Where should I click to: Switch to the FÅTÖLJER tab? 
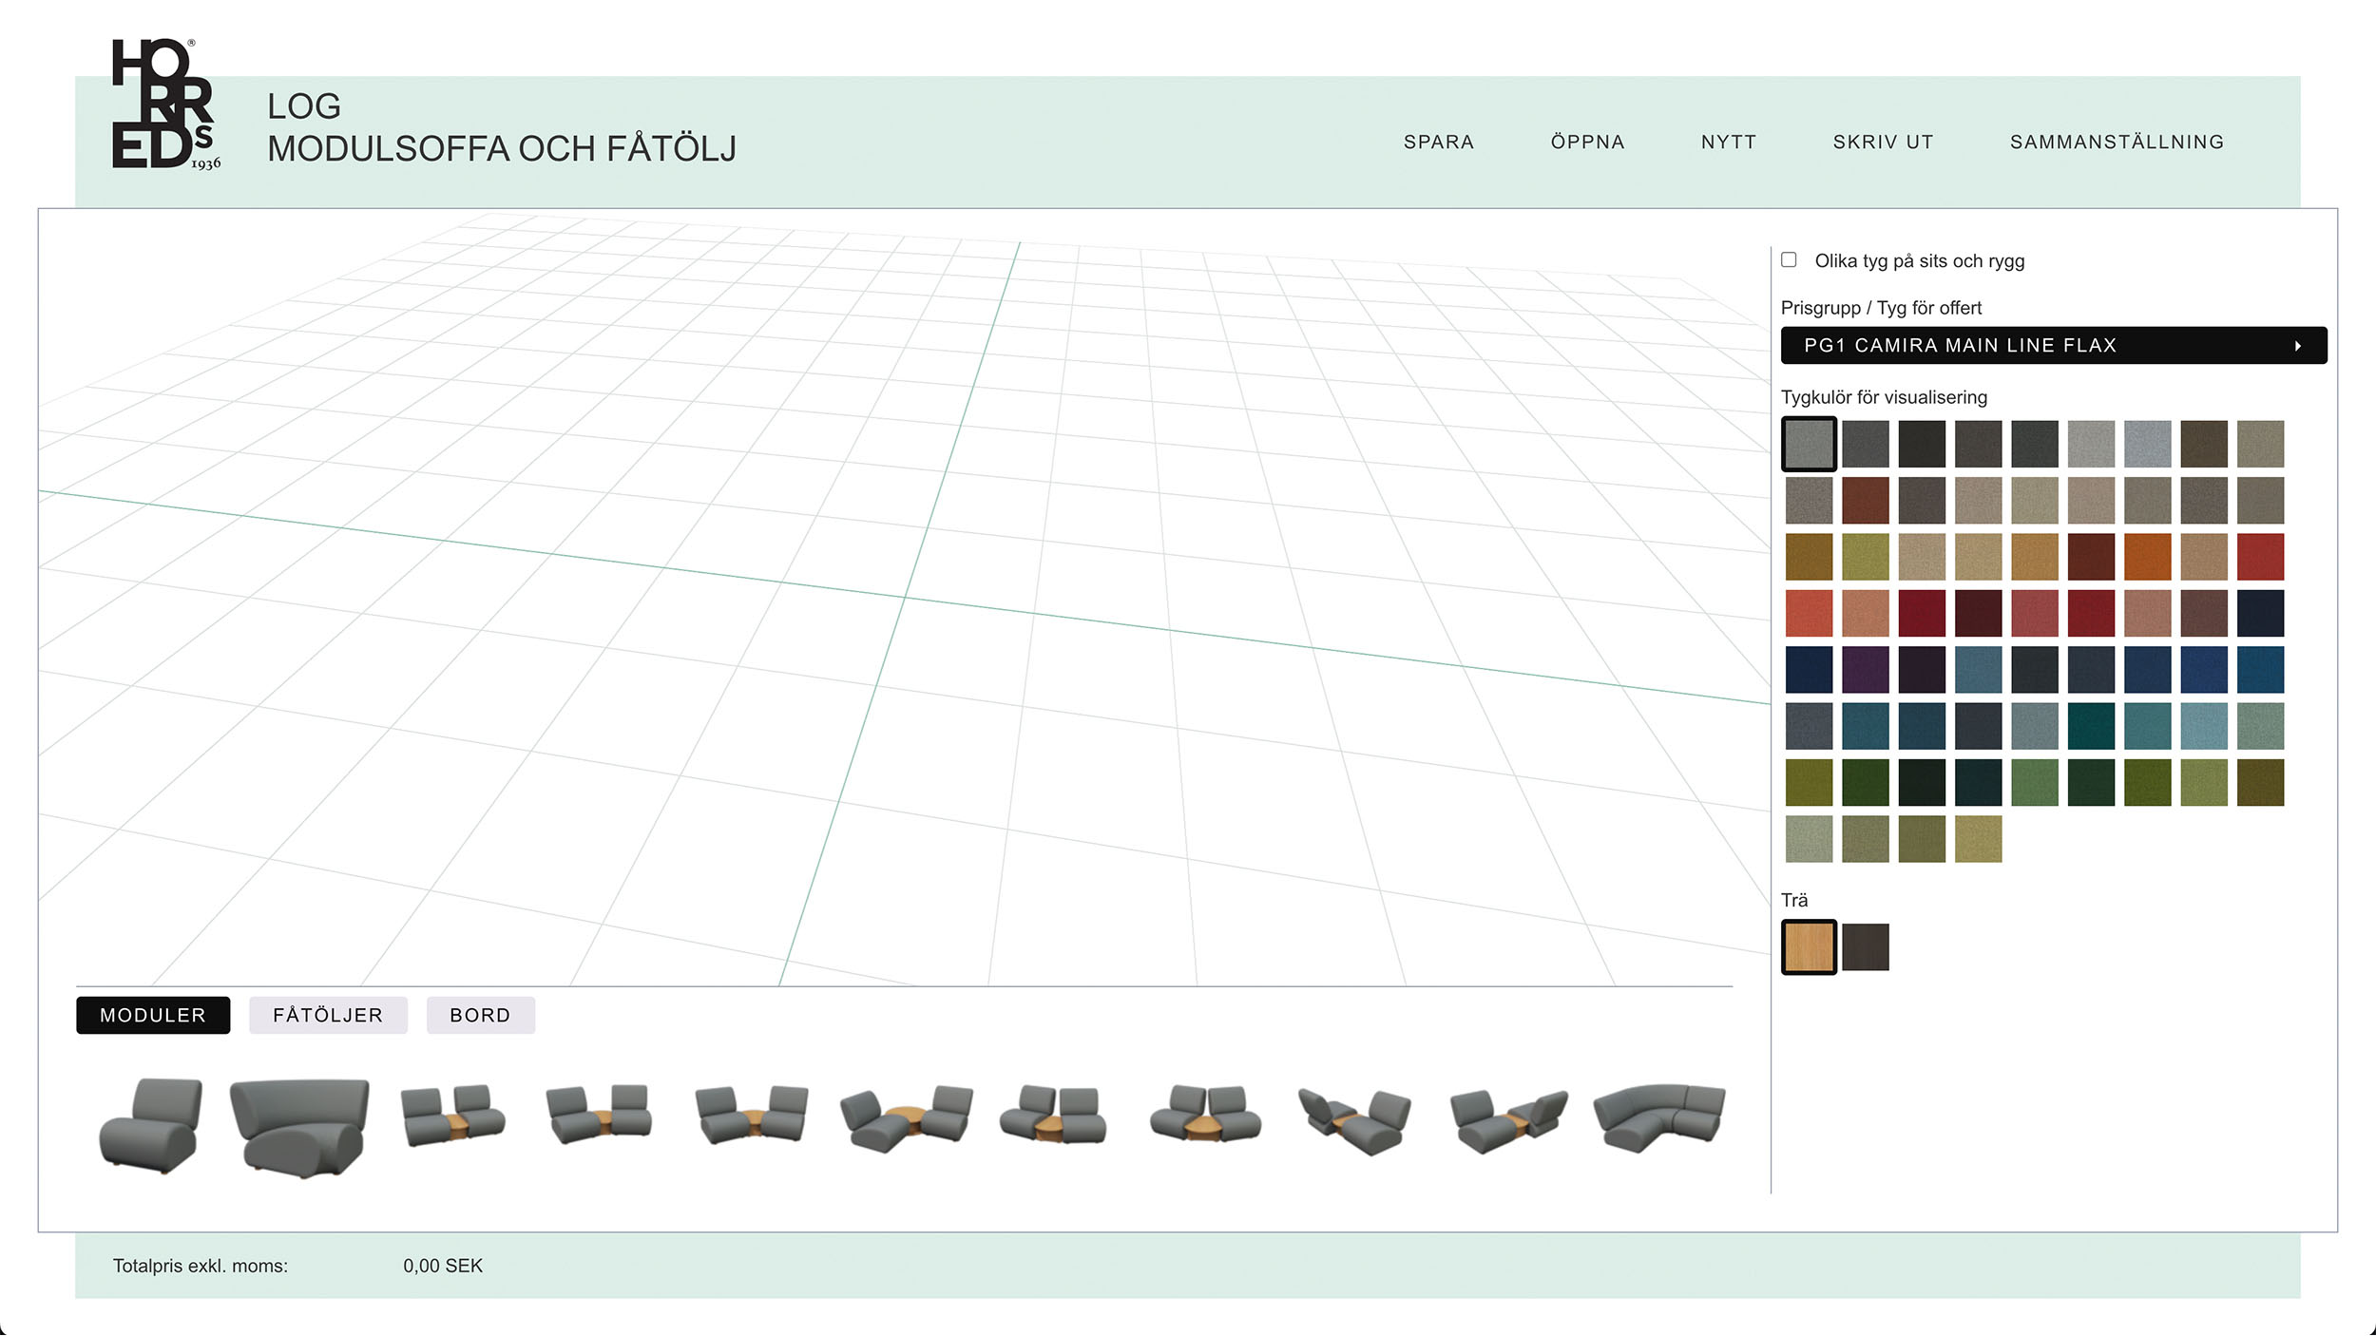tap(328, 1015)
